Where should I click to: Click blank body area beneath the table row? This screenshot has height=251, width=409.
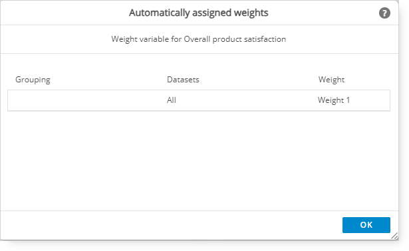199,160
